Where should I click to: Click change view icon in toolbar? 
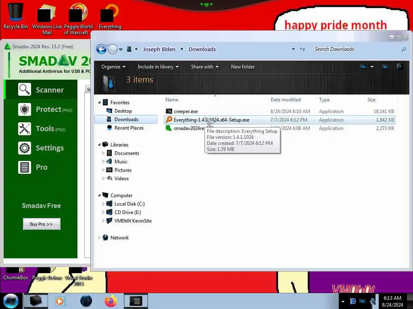tap(363, 67)
